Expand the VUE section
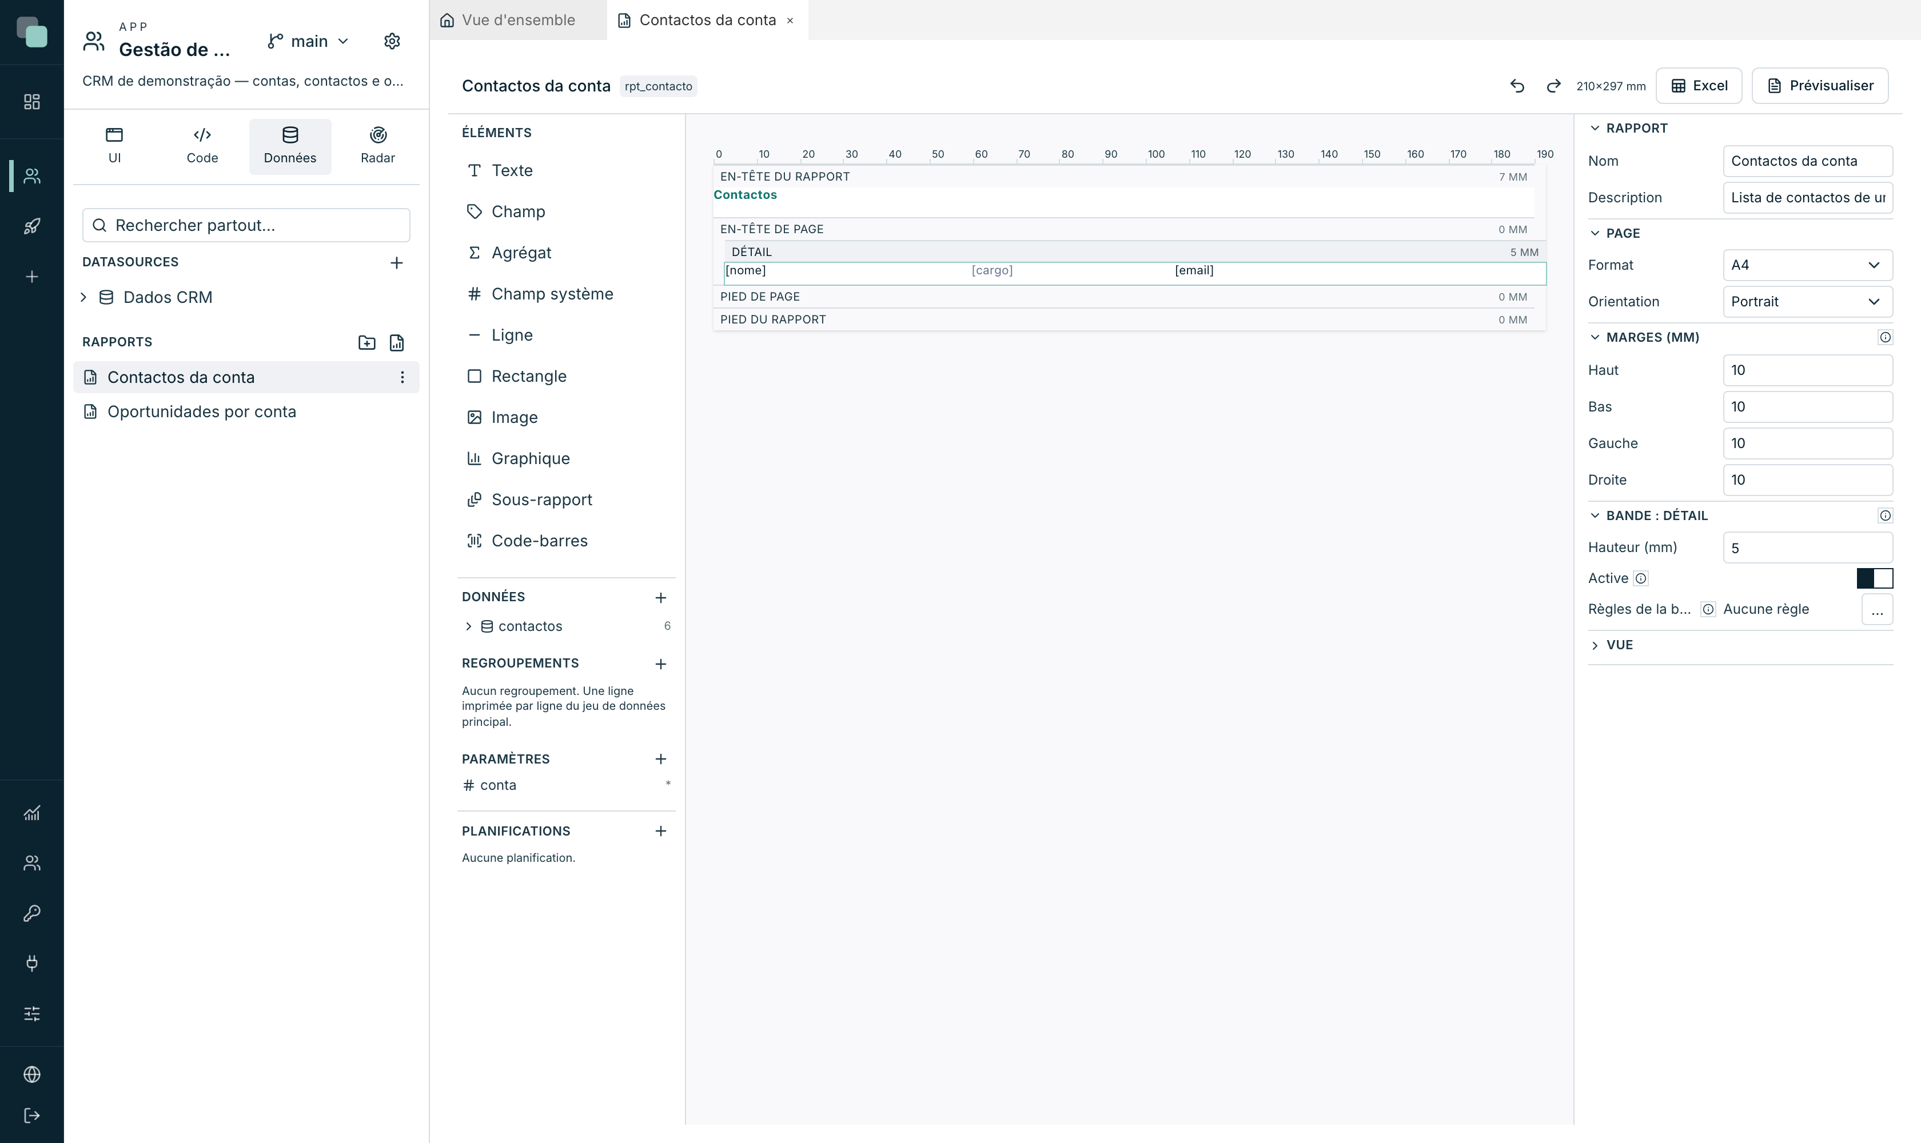The width and height of the screenshot is (1921, 1143). tap(1595, 645)
